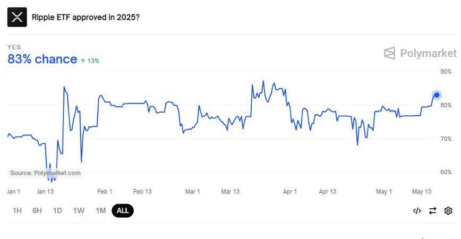Click the XRP Ripple logo icon
The height and width of the screenshot is (239, 461).
[17, 18]
